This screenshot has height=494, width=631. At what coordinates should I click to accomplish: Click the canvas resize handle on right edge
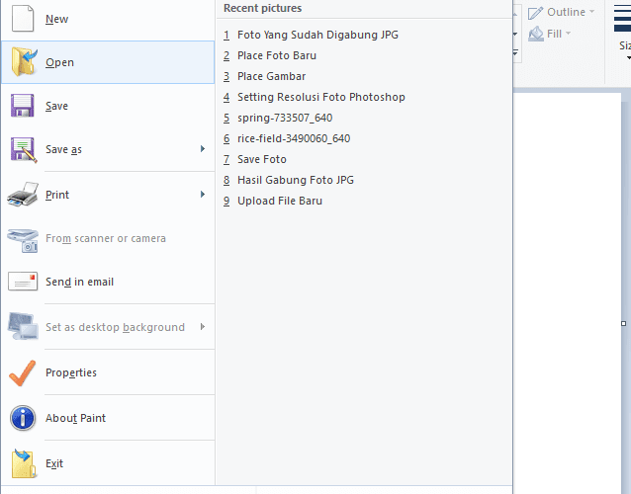(x=623, y=324)
